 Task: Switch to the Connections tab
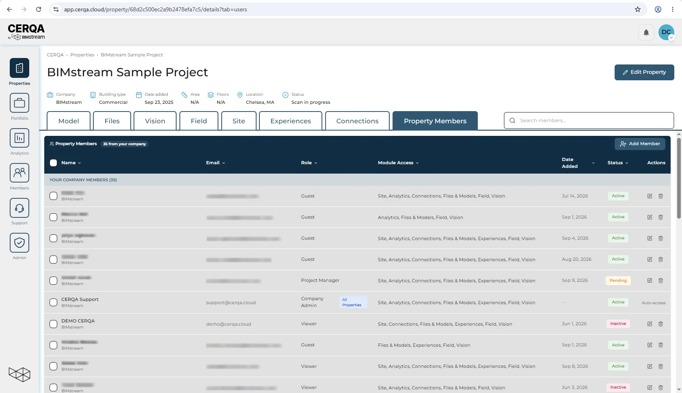(357, 121)
